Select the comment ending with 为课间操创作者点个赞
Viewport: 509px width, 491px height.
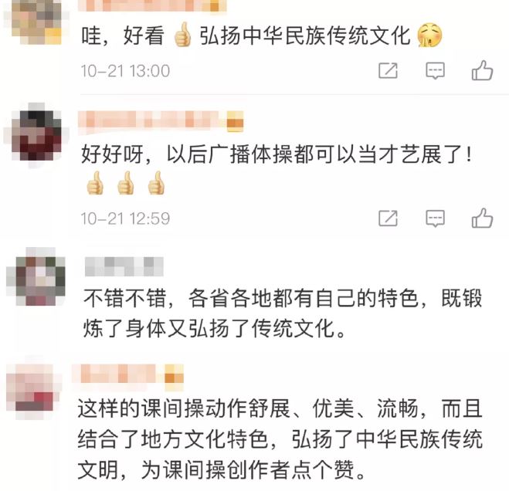pyautogui.click(x=280, y=439)
